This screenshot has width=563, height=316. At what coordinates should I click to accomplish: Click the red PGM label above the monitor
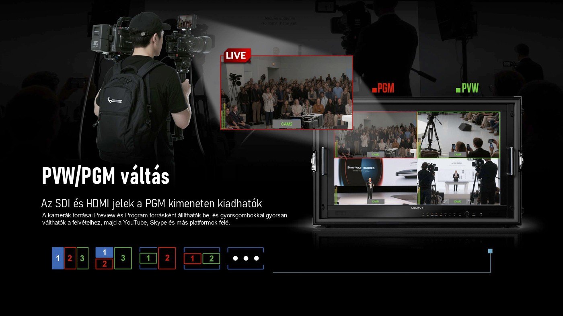point(383,89)
